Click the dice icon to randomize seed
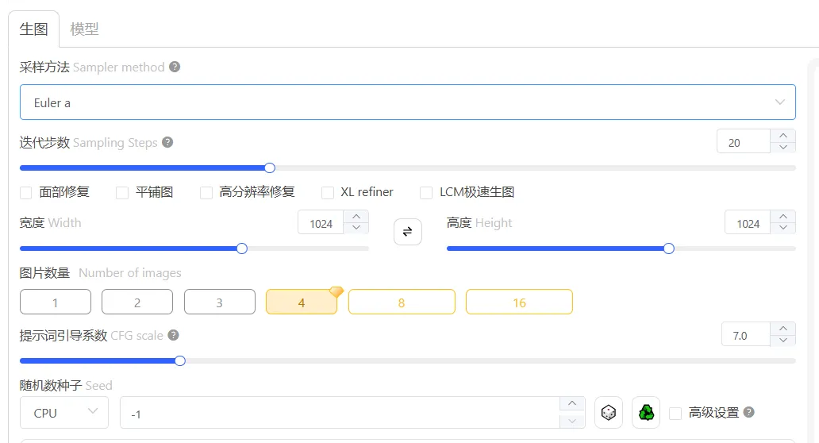The width and height of the screenshot is (819, 443). tap(608, 413)
